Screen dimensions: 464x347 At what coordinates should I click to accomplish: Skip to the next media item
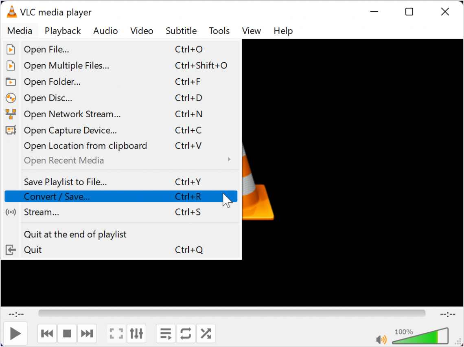pos(87,333)
